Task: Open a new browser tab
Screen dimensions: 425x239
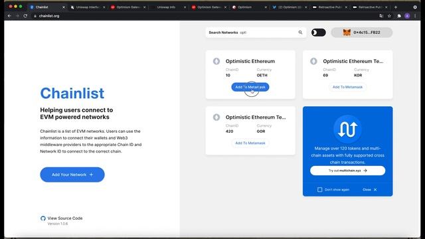Action: coord(396,7)
